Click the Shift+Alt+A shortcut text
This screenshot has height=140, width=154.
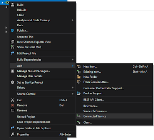(140, 72)
